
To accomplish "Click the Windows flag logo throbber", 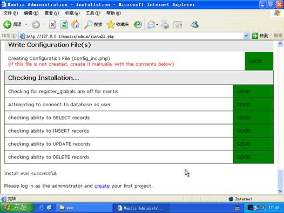I will click(x=277, y=13).
